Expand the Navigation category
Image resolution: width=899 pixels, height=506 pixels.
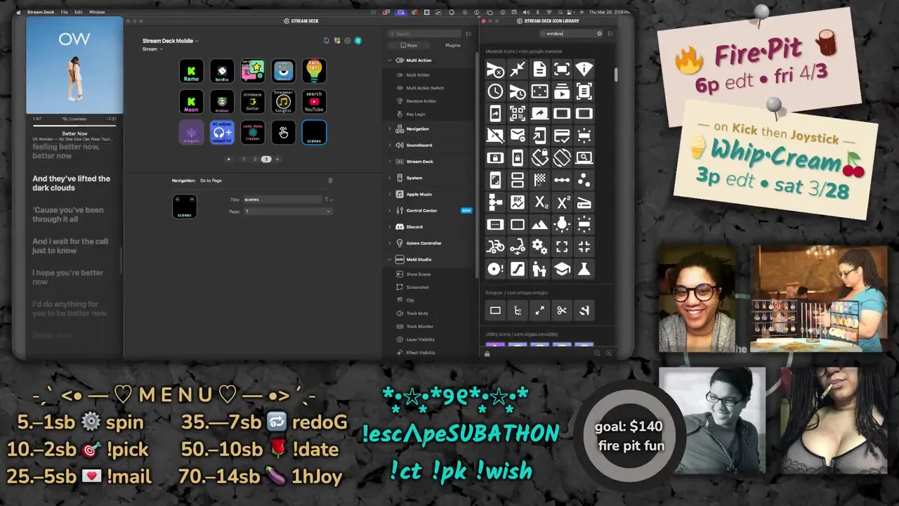(x=390, y=129)
